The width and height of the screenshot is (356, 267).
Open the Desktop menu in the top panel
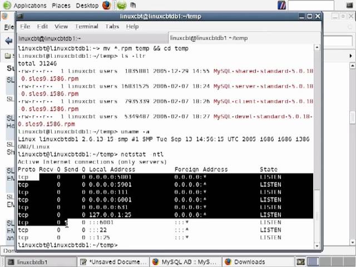tap(87, 6)
